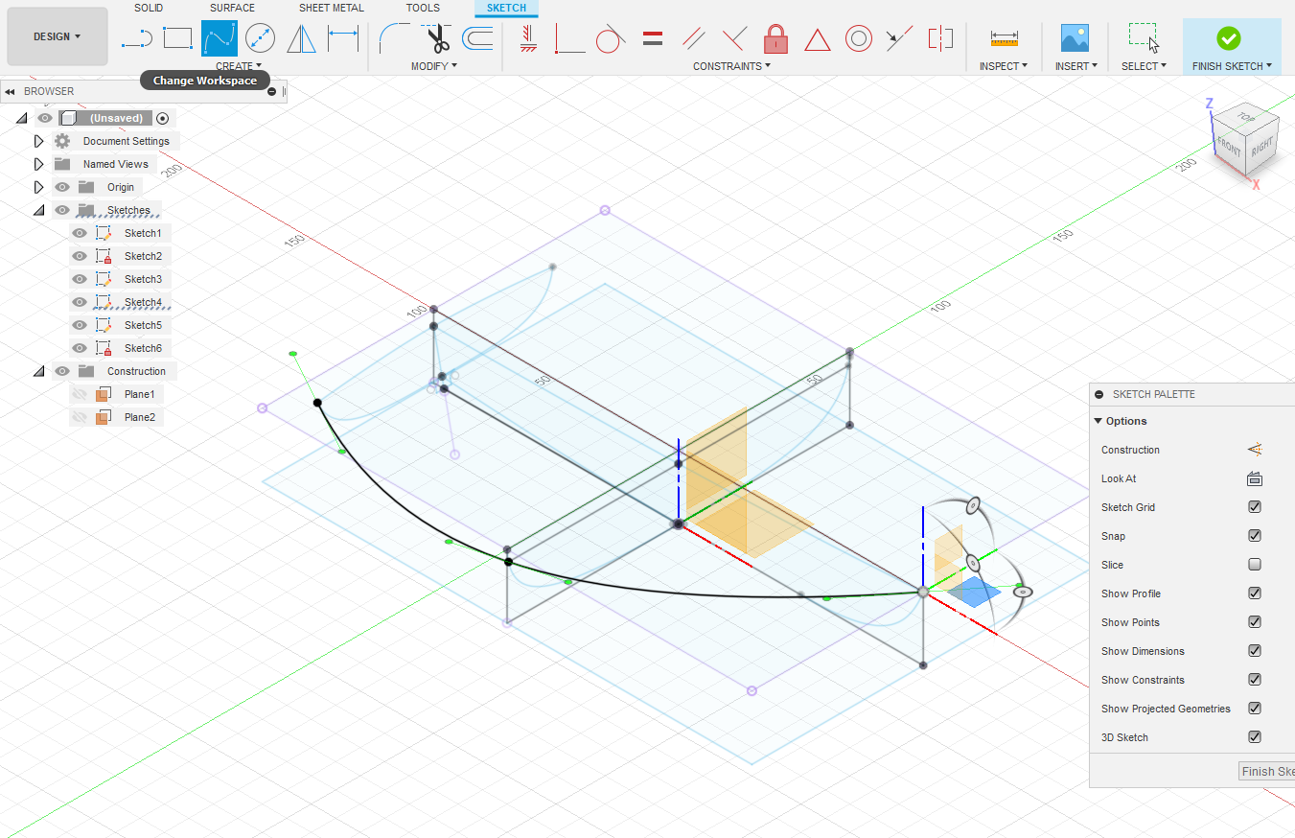Switch to the SHEET METAL tab
The image size is (1295, 838).
click(332, 8)
